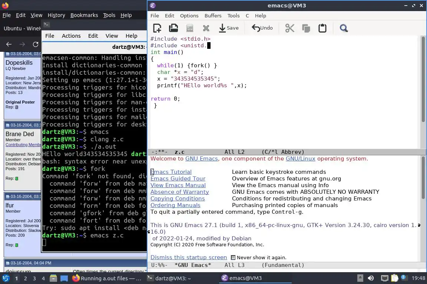The width and height of the screenshot is (427, 284).
Task: Click the file manager icon in taskbar
Action: [x=53, y=278]
